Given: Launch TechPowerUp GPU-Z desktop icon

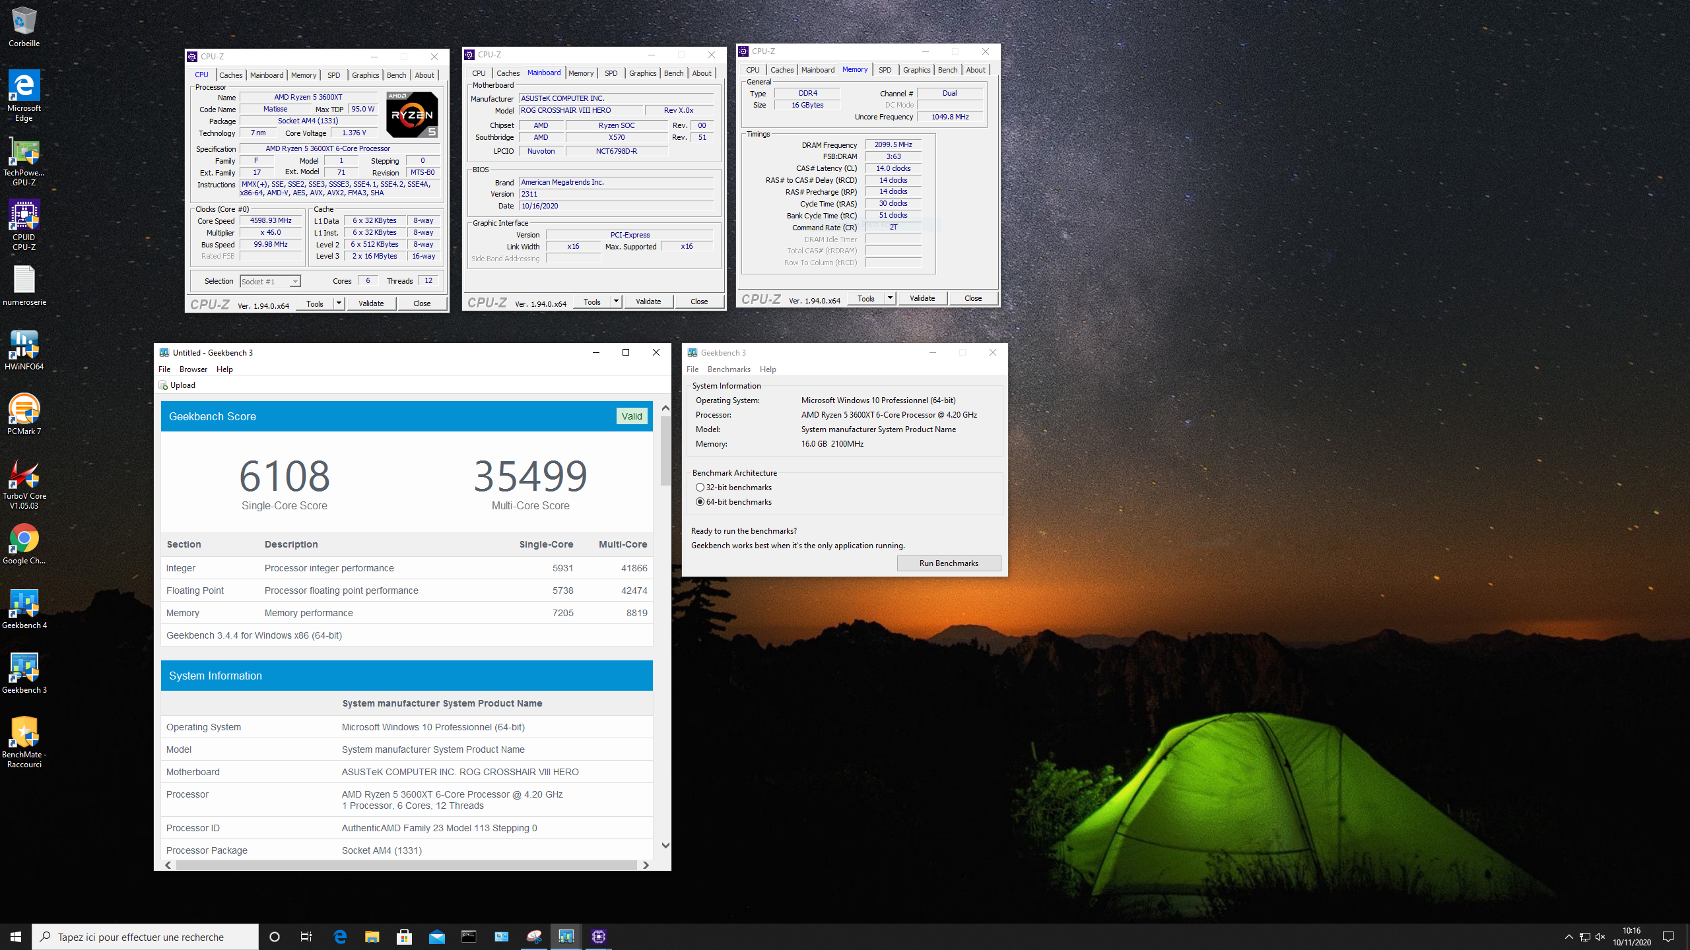Looking at the screenshot, I should point(24,160).
